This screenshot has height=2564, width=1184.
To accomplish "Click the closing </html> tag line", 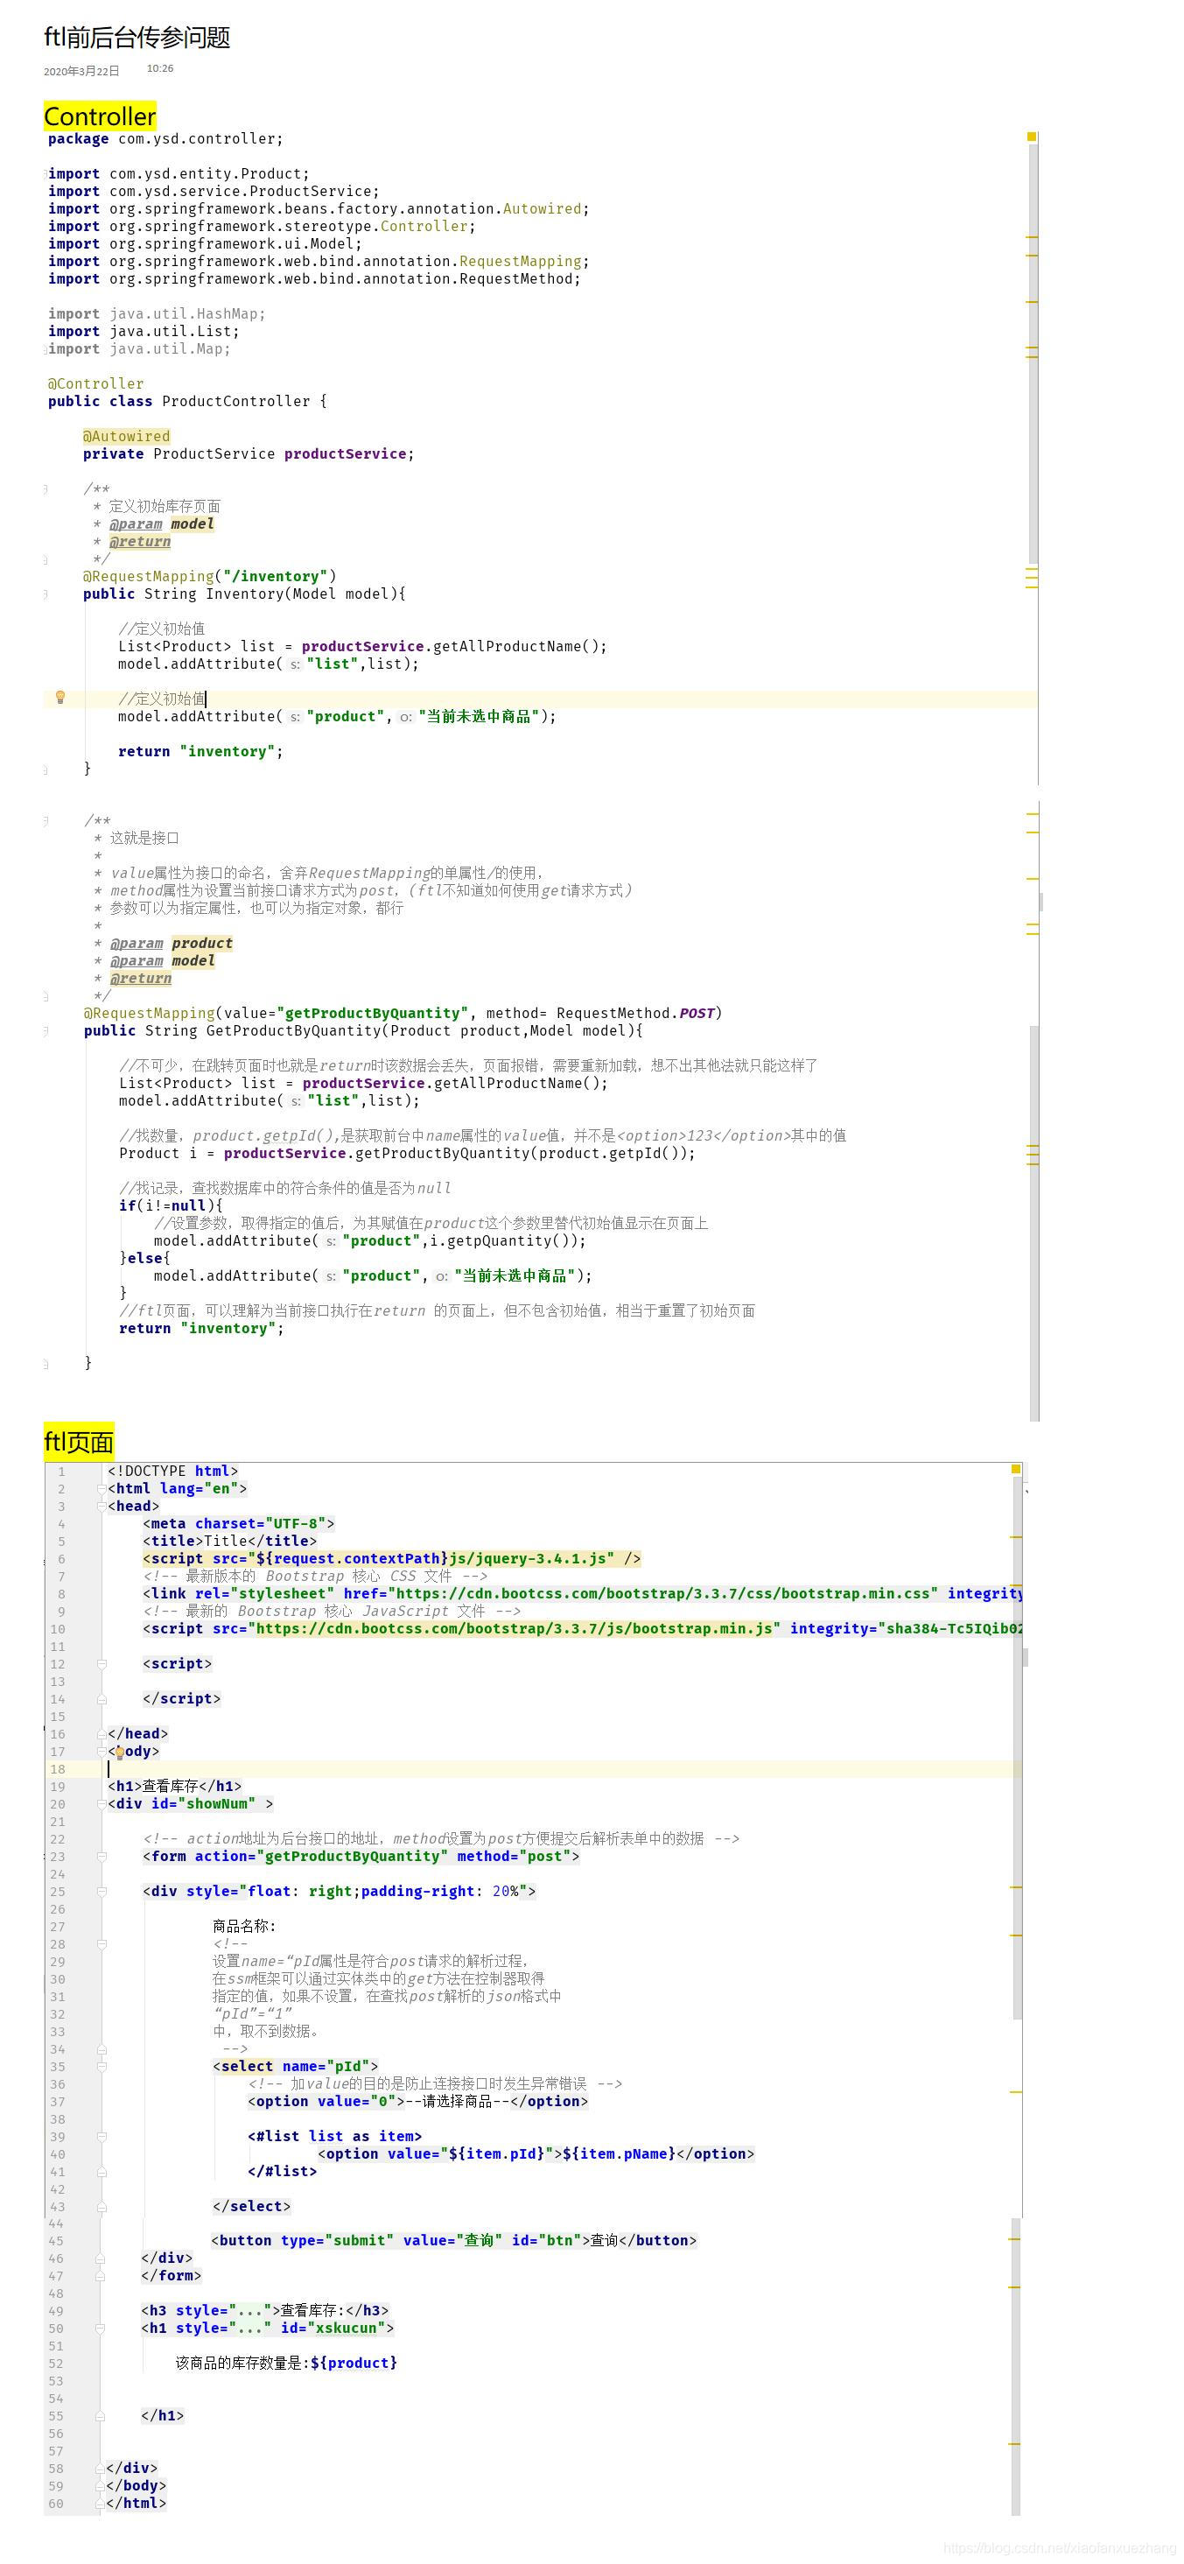I will click(x=137, y=2504).
